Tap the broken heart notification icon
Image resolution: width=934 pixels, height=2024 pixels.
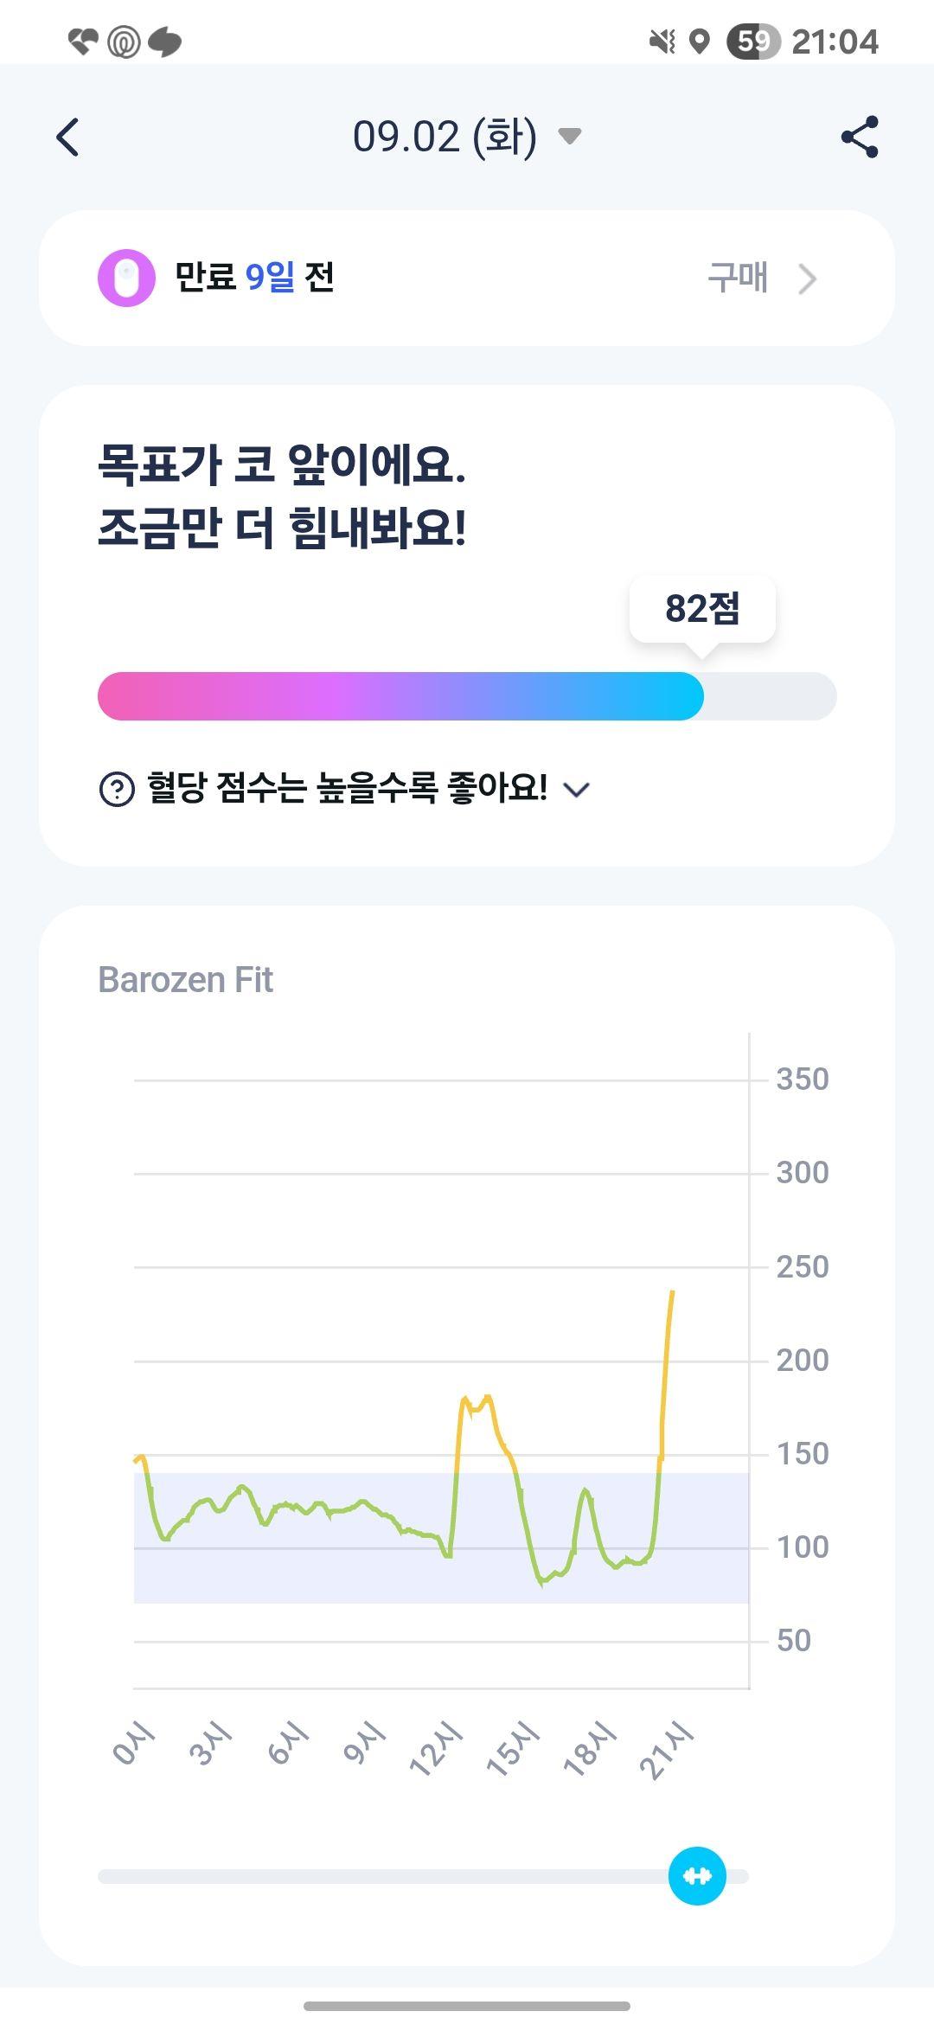(x=83, y=41)
